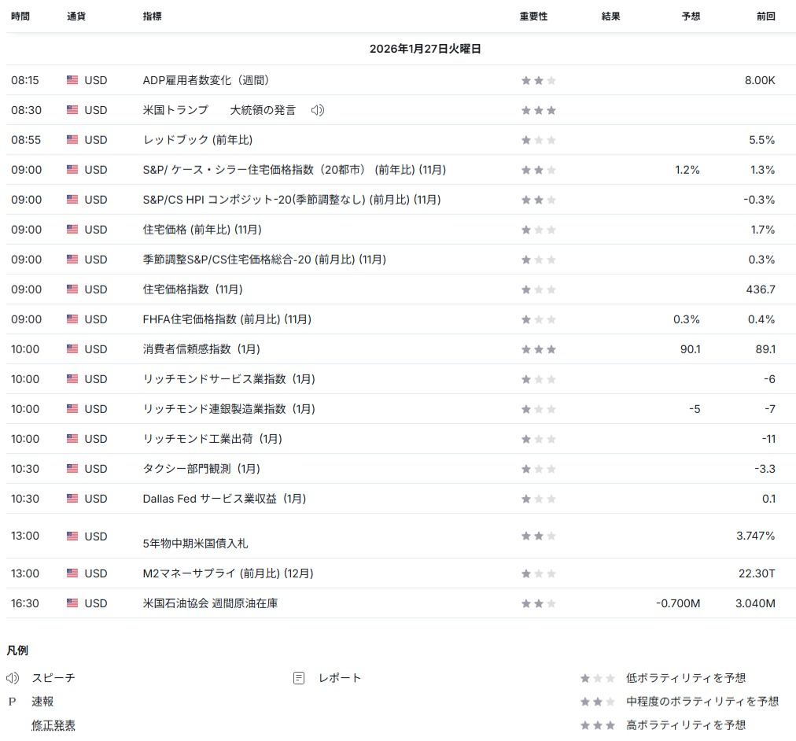The height and width of the screenshot is (741, 796).
Task: Click the US flag in the 16:30 row
Action: [72, 603]
